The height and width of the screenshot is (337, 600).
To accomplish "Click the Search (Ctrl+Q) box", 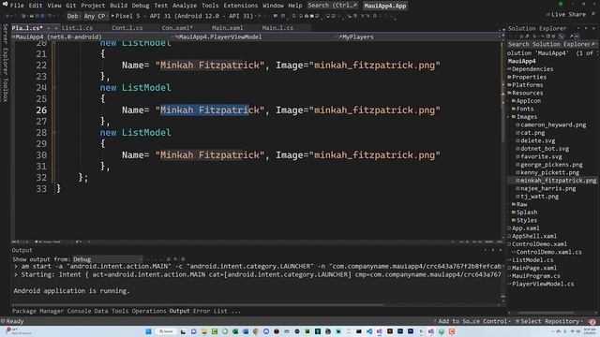I will pos(333,6).
